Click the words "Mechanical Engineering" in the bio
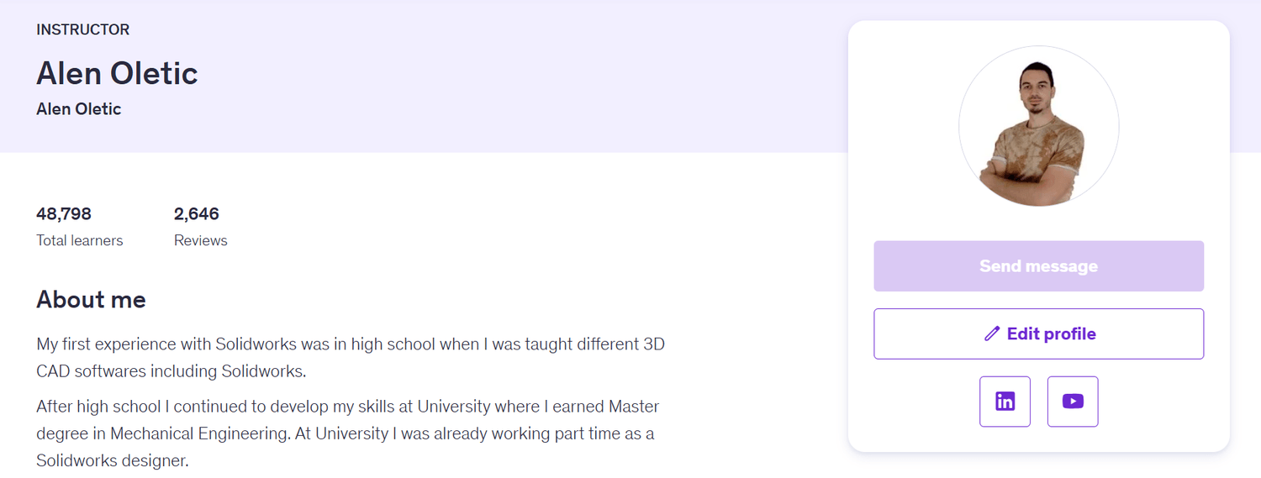This screenshot has width=1261, height=478. click(198, 433)
